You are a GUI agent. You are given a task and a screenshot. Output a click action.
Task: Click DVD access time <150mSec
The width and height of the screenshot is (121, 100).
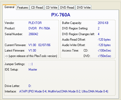104,56
